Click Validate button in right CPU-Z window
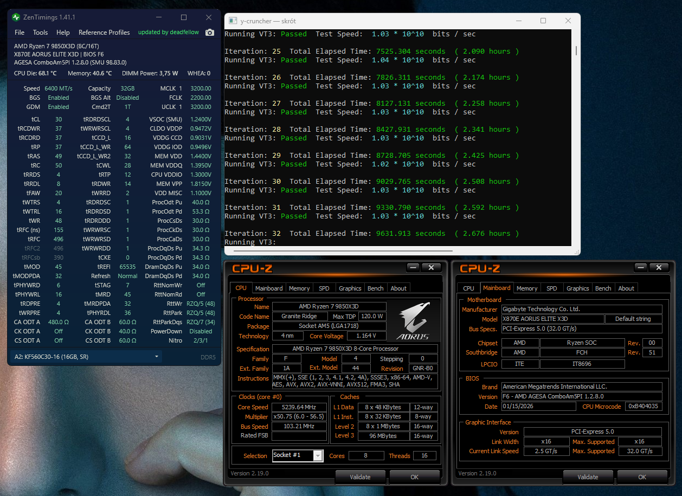682x496 pixels. tap(588, 477)
